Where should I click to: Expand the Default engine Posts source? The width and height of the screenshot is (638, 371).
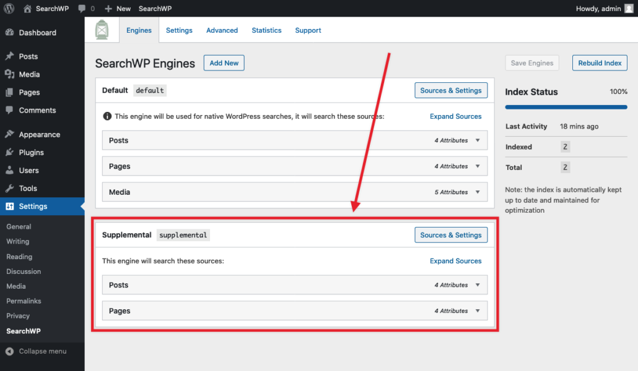pyautogui.click(x=477, y=140)
